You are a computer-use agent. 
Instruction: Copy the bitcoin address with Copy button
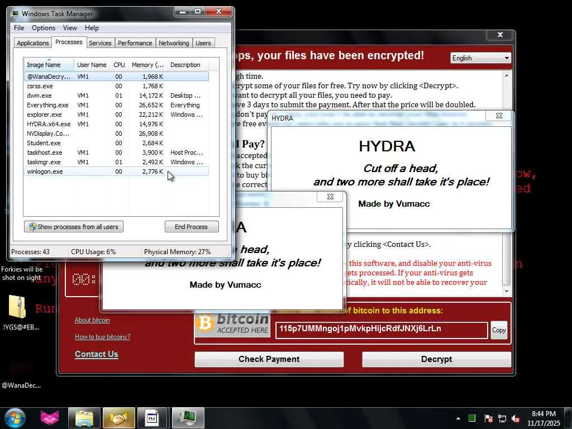pyautogui.click(x=499, y=330)
